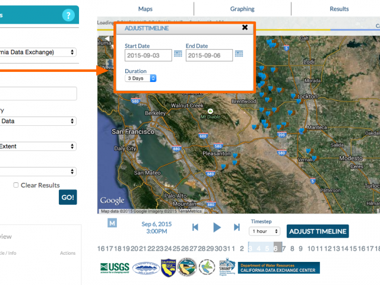Select day 8 on the timeline
This screenshot has height=285, width=380.
pyautogui.click(x=292, y=249)
